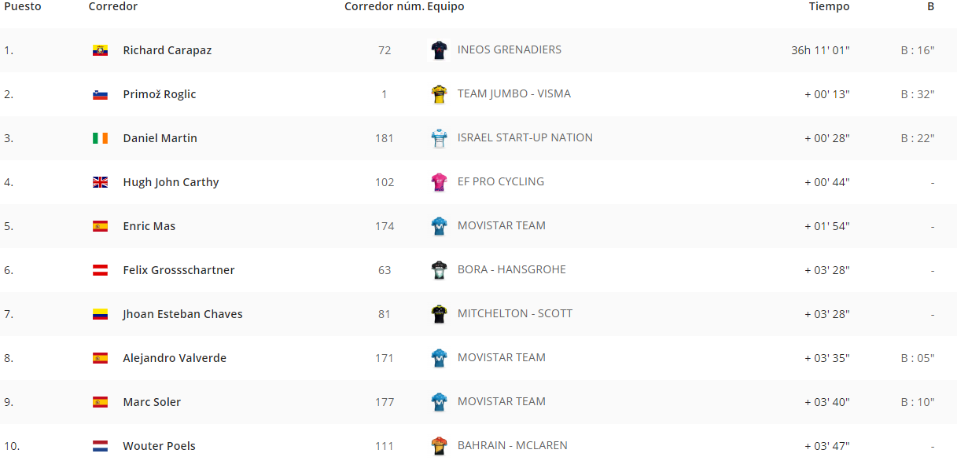Viewport: 957px width, 468px height.
Task: Click the Puesto column header
Action: click(x=23, y=6)
